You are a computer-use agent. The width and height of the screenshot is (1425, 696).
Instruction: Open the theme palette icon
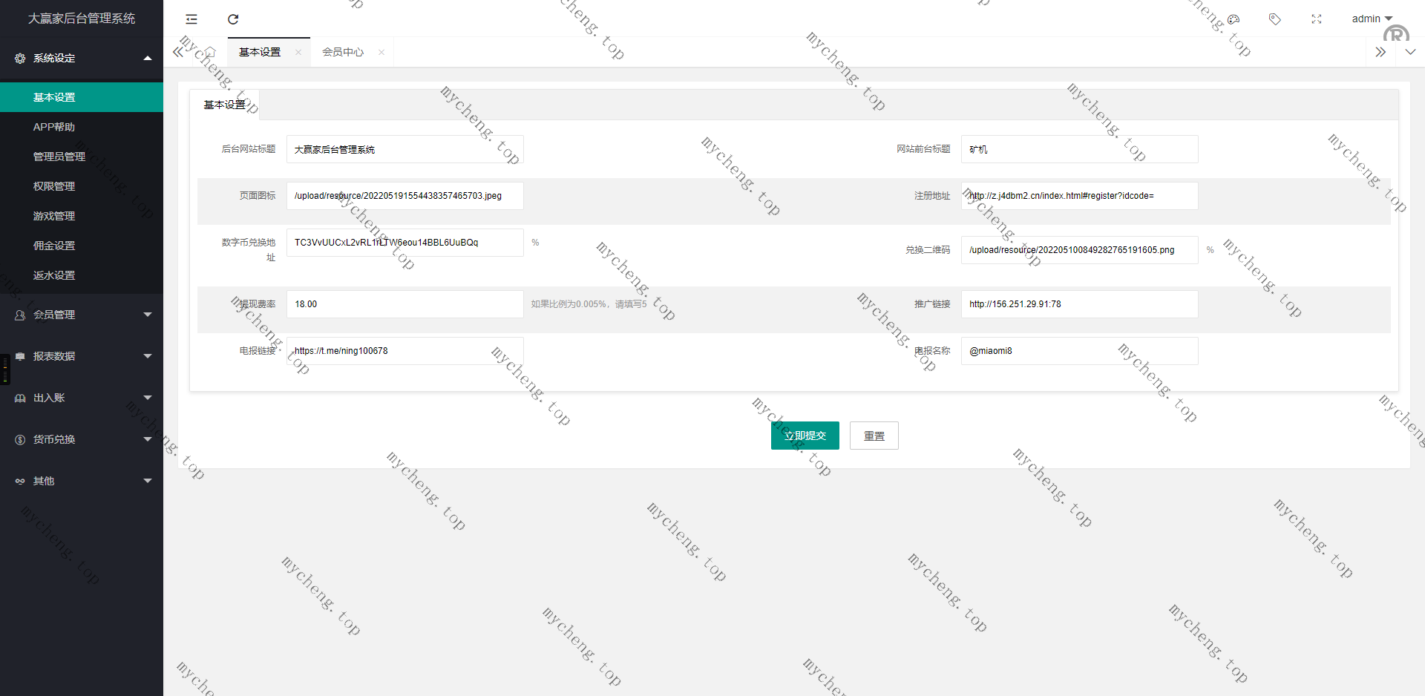pos(1234,19)
